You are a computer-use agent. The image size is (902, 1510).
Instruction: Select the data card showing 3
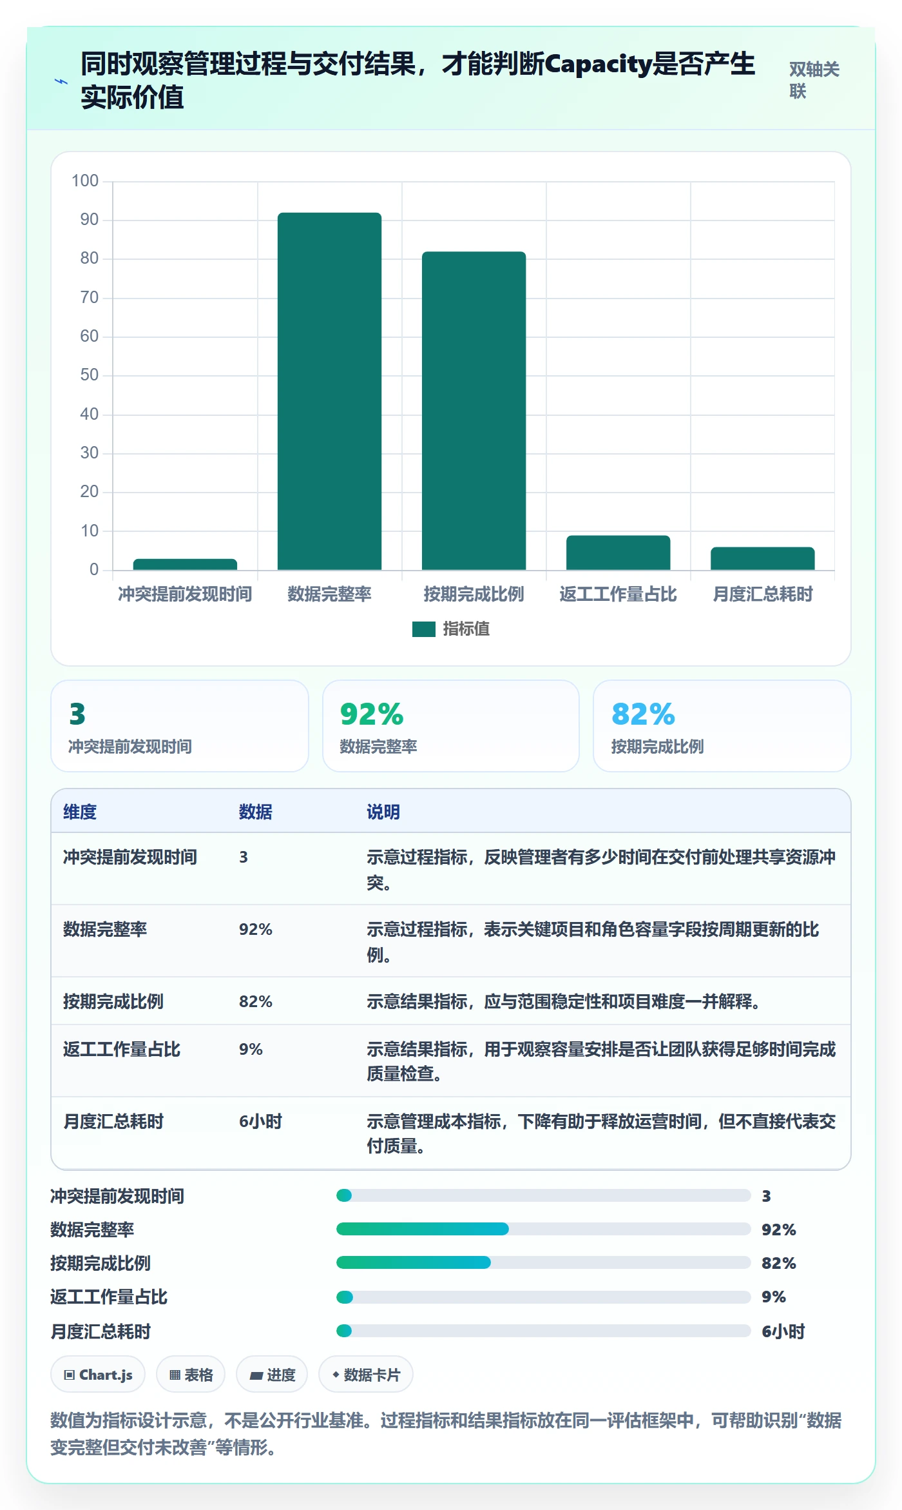[x=180, y=726]
